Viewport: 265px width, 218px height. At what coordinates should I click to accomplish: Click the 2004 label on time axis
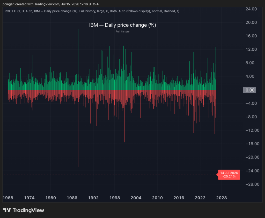tap(136, 198)
